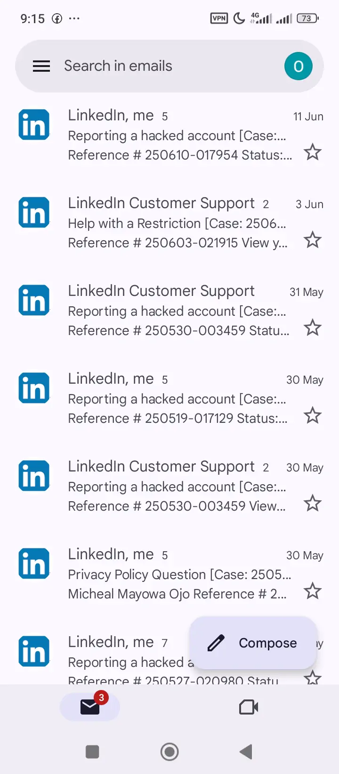Select LinkedIn sender avatar on 11 Jun email

coord(34,125)
